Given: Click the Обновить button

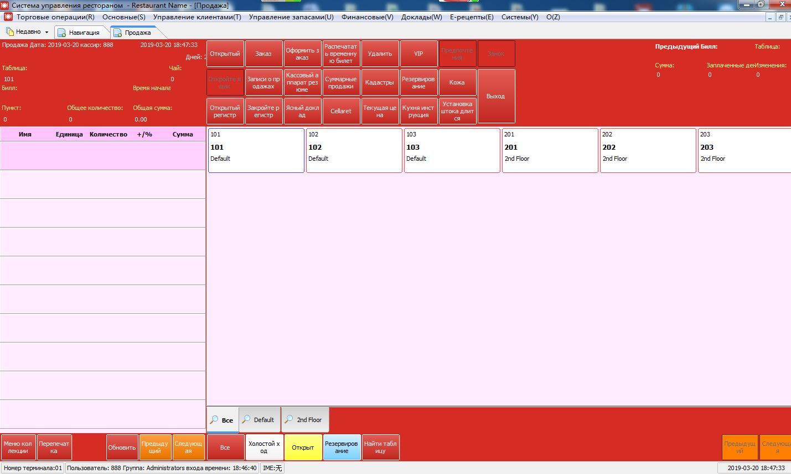Looking at the screenshot, I should 122,447.
